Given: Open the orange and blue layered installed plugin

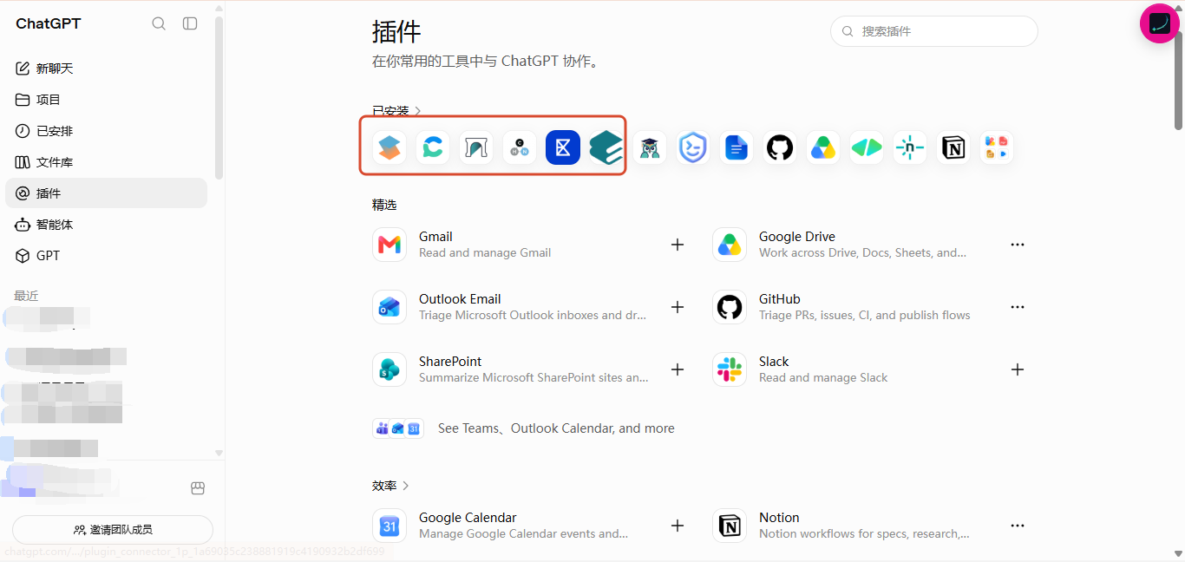Looking at the screenshot, I should 390,147.
